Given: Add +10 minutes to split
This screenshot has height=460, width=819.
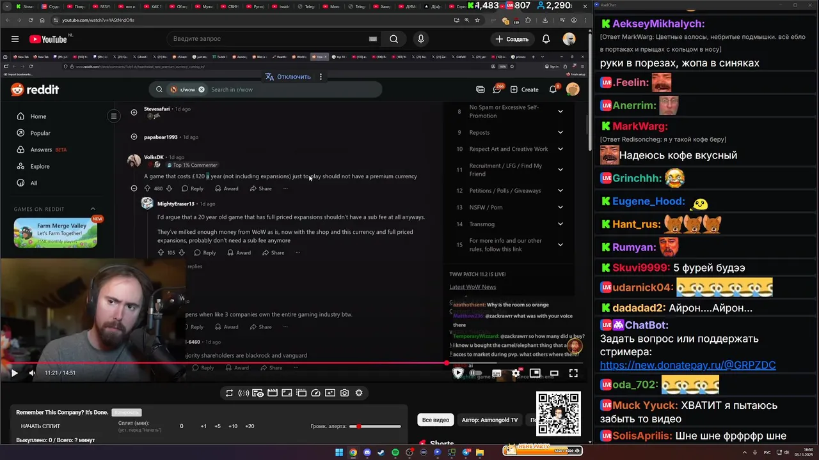Looking at the screenshot, I should [233, 426].
